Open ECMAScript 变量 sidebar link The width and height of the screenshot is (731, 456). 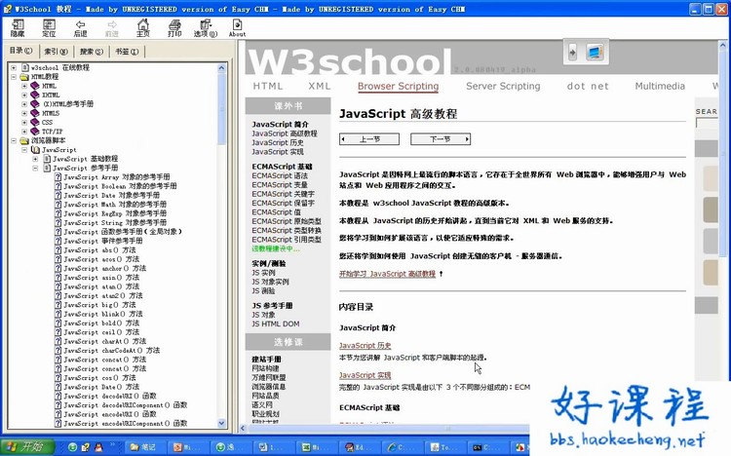tap(280, 184)
